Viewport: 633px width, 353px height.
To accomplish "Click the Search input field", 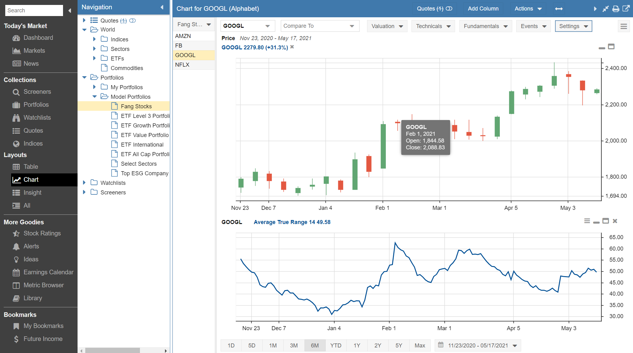I will [34, 10].
